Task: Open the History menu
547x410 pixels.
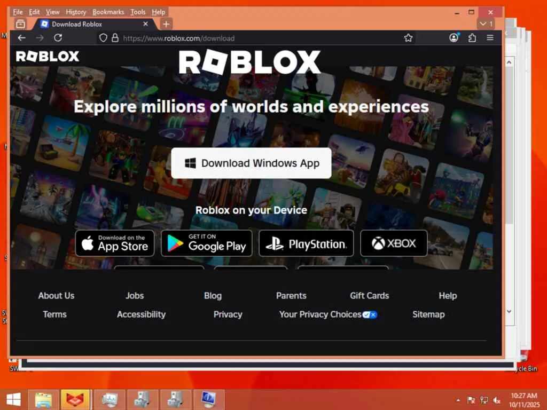Action: click(x=76, y=12)
